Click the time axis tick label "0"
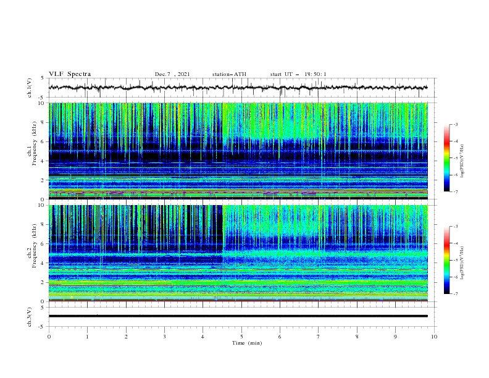 tap(49, 337)
